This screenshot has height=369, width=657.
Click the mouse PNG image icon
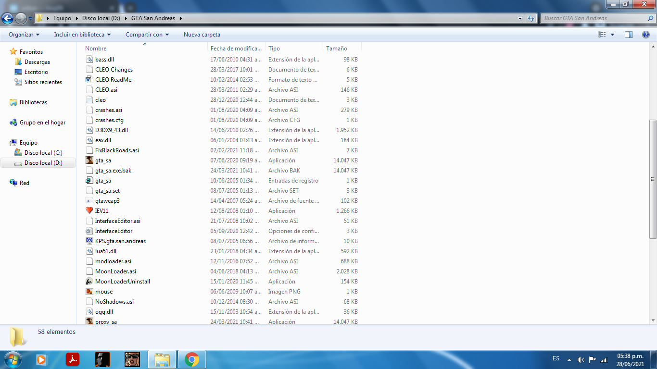(89, 292)
